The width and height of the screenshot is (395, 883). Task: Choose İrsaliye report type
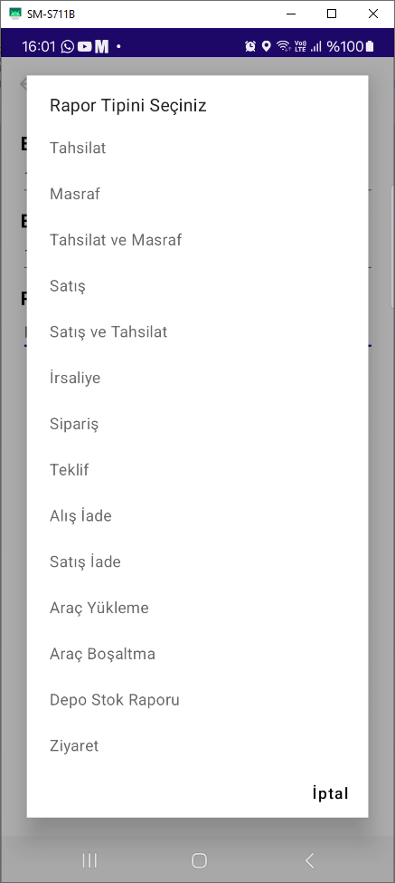point(197,378)
